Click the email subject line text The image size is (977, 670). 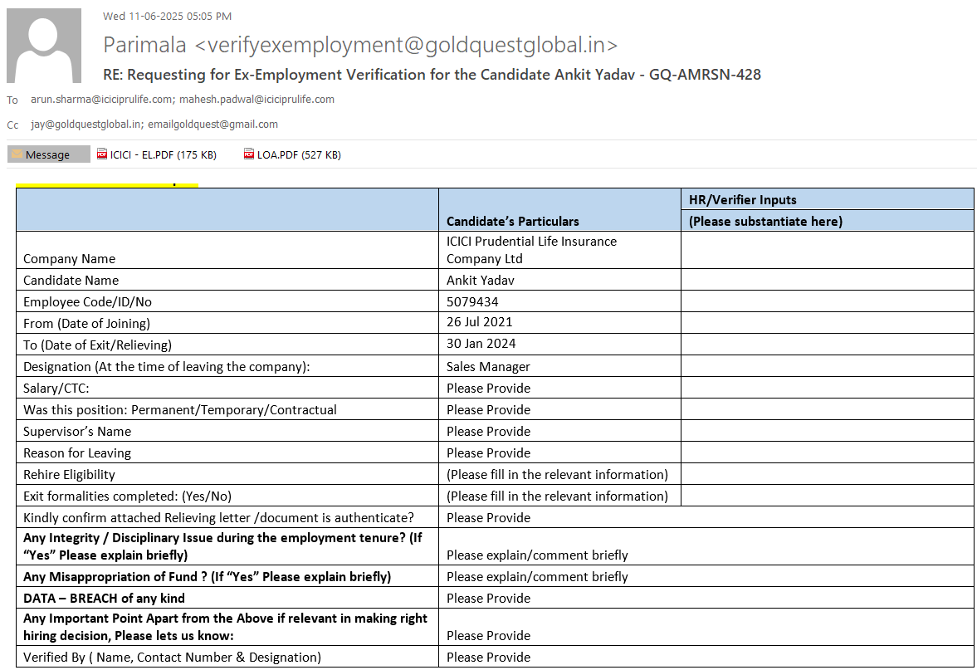[432, 75]
